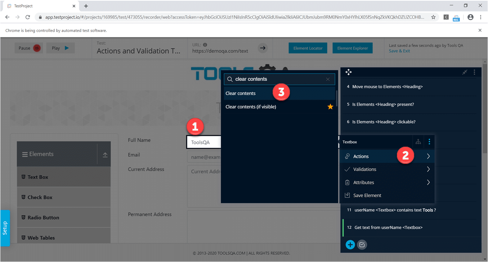Expand the Validations chevron arrow

[x=428, y=169]
